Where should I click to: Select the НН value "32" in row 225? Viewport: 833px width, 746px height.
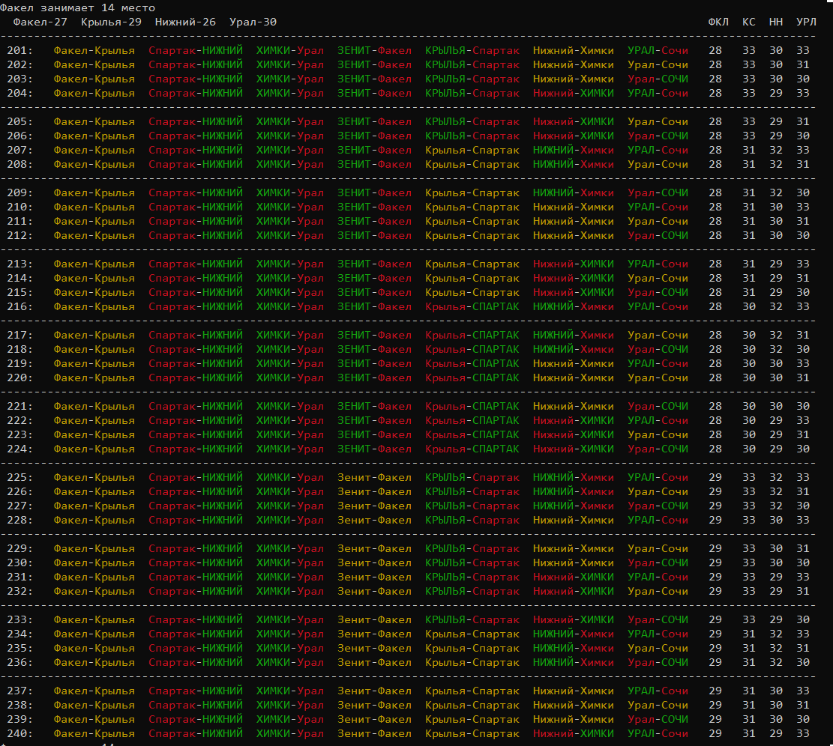[775, 478]
